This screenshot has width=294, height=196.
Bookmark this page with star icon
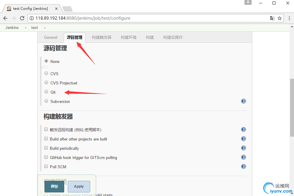point(280,18)
